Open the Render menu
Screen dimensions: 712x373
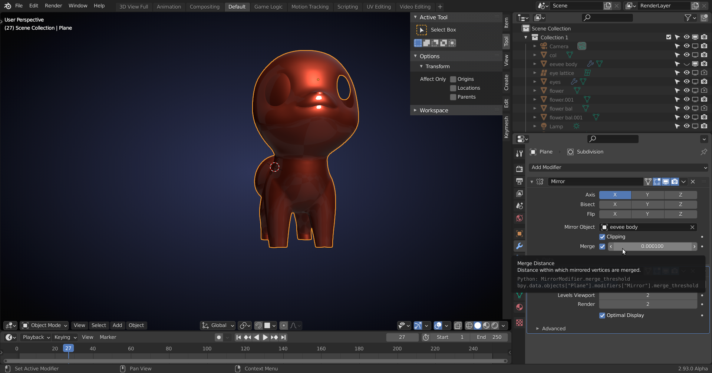pyautogui.click(x=53, y=6)
